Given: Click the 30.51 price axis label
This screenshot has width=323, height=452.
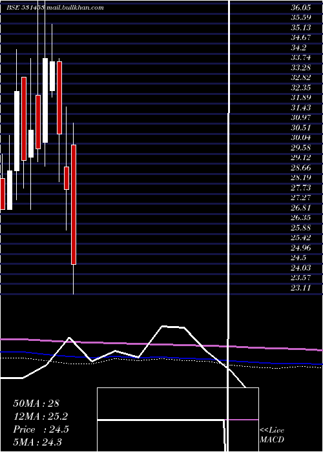Looking at the screenshot, I should pos(301,128).
